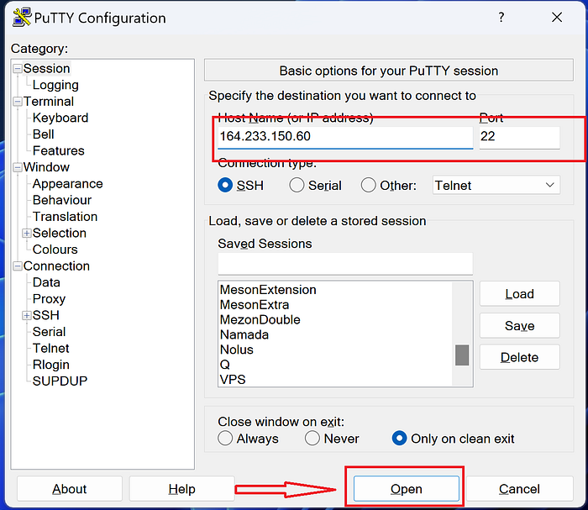This screenshot has height=510, width=588.
Task: Click the PuTTY icon in title bar
Action: click(21, 18)
